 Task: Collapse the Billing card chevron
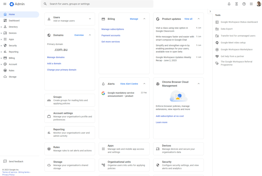[x=144, y=19]
